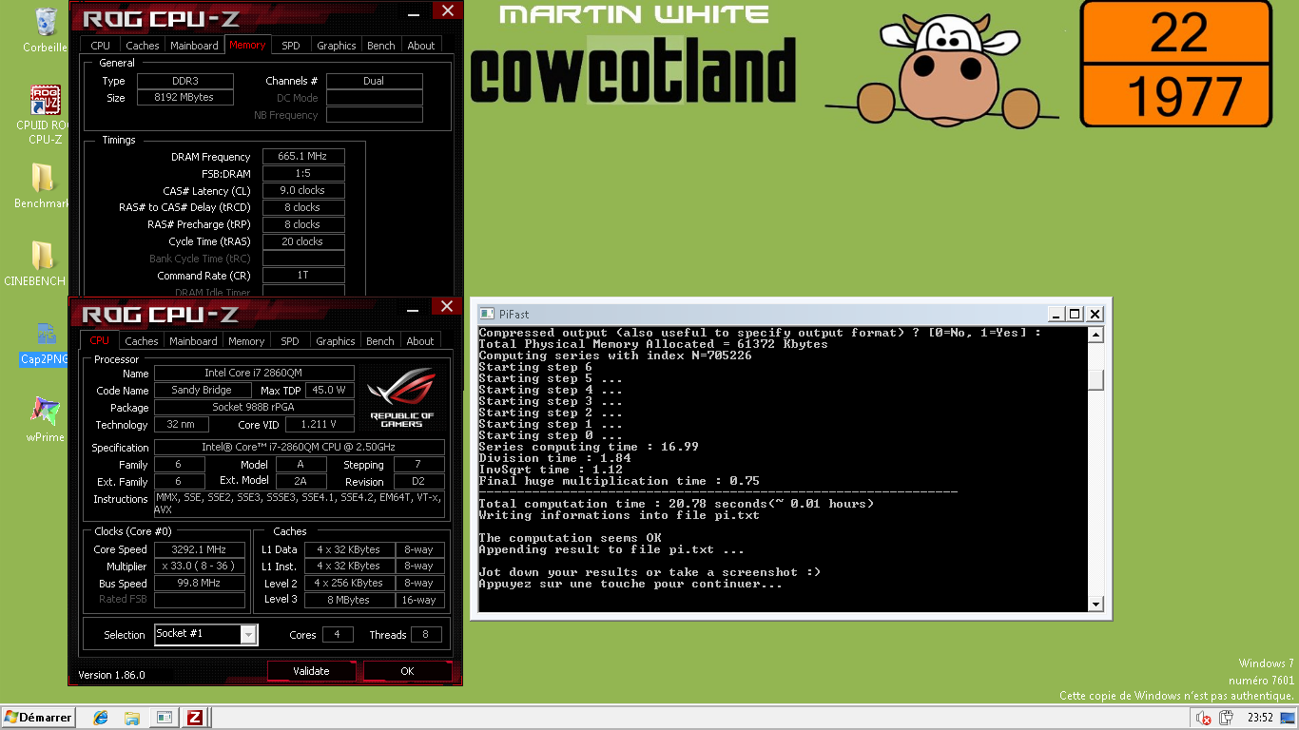The height and width of the screenshot is (730, 1299).
Task: Expand the Socket #1 selection dropdown
Action: tap(249, 634)
